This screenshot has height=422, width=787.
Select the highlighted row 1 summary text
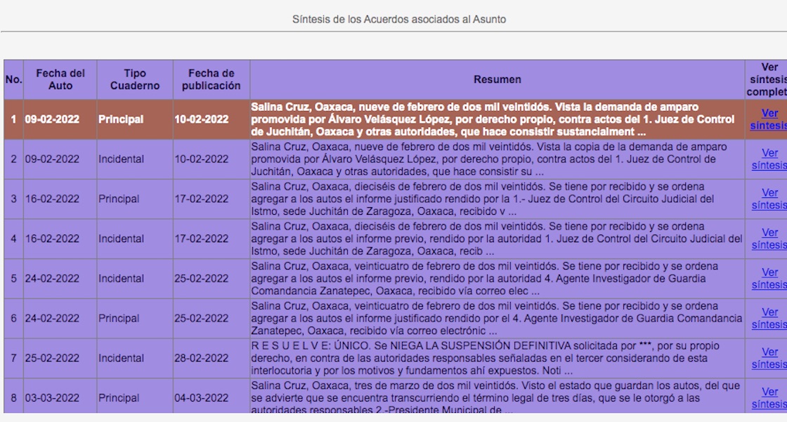pyautogui.click(x=496, y=119)
